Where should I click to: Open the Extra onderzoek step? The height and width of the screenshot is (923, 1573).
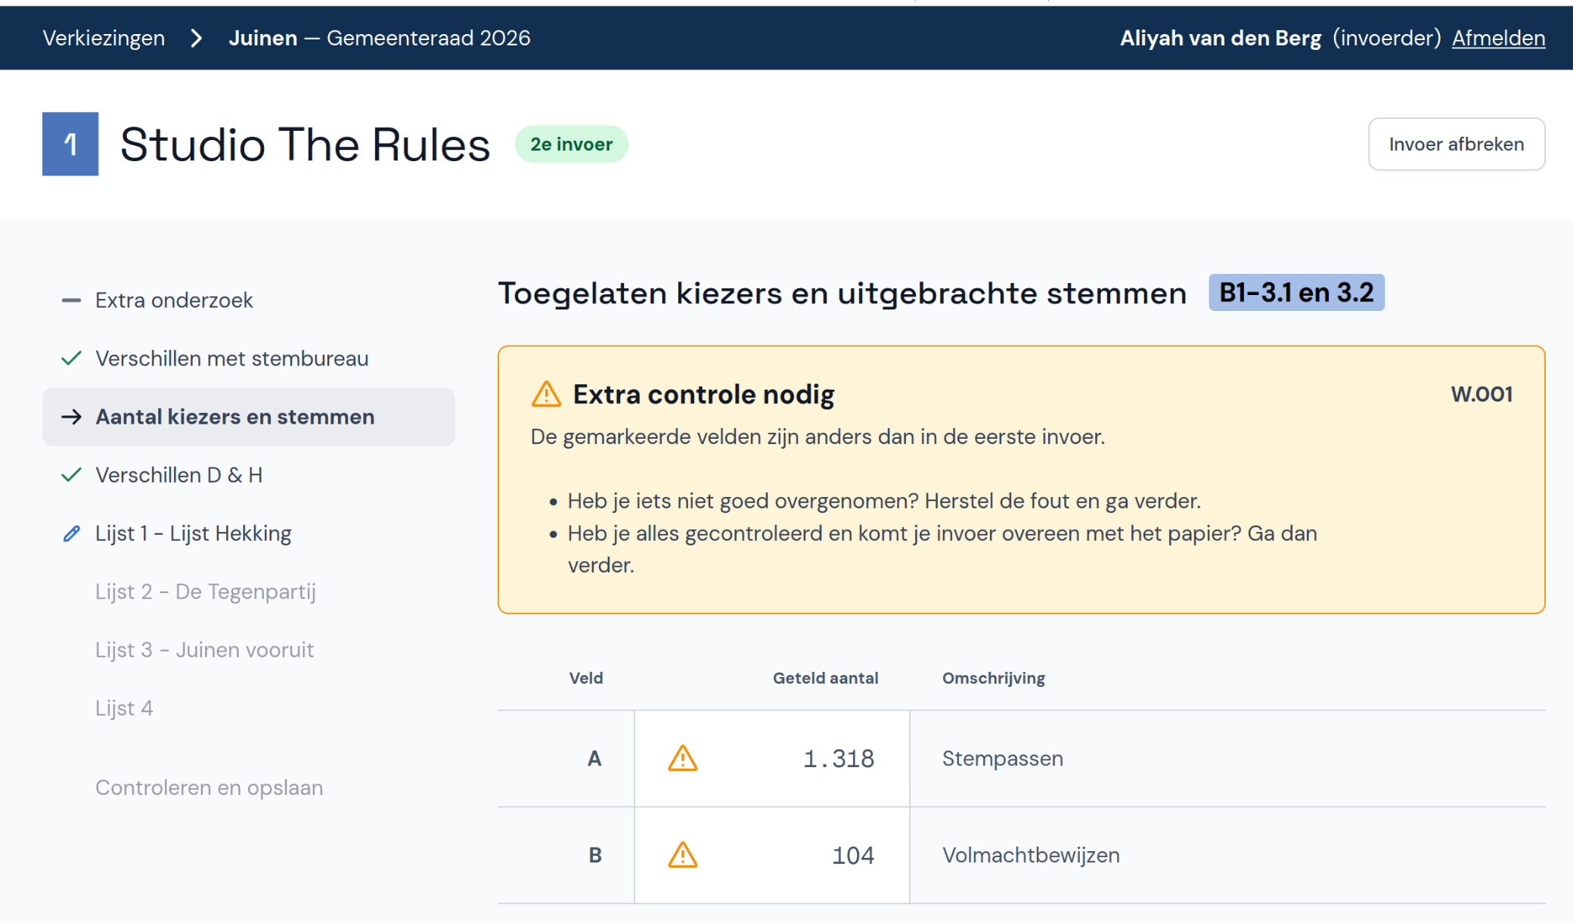point(174,300)
